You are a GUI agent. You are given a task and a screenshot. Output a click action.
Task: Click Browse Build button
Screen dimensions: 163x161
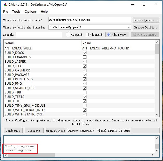146,27
